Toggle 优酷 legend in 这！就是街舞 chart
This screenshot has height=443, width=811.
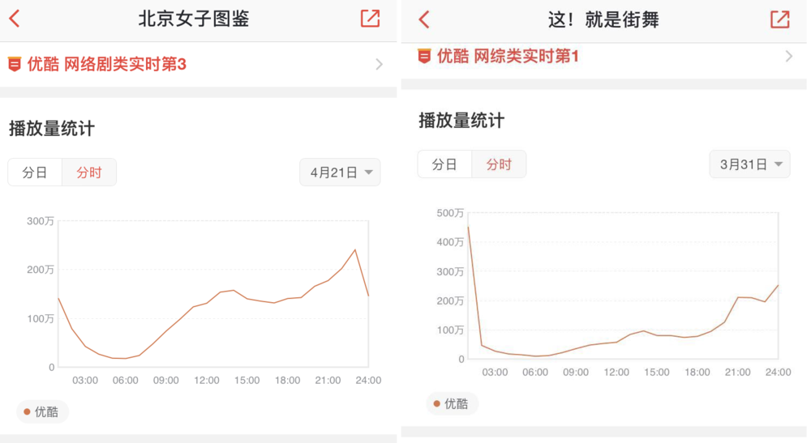(x=451, y=404)
